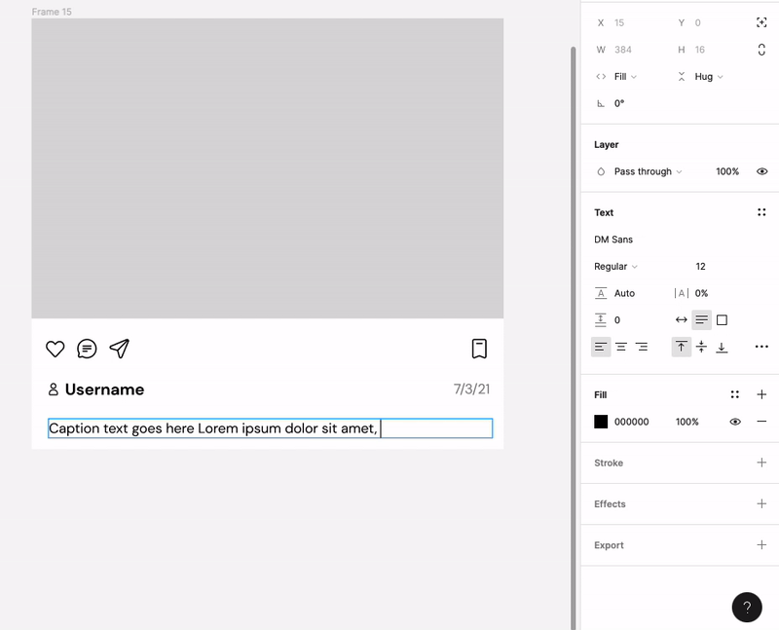This screenshot has width=779, height=630.
Task: Edit the font size 12 field
Action: 700,266
